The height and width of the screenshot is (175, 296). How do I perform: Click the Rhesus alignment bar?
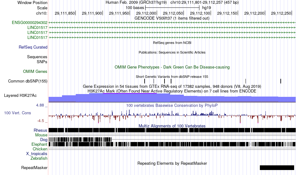tap(172, 130)
